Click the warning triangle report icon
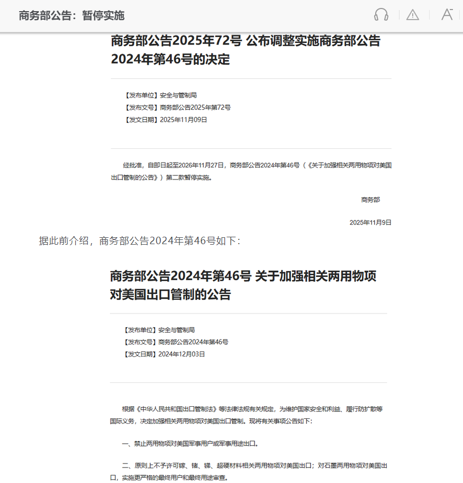The image size is (463, 483). [x=413, y=15]
